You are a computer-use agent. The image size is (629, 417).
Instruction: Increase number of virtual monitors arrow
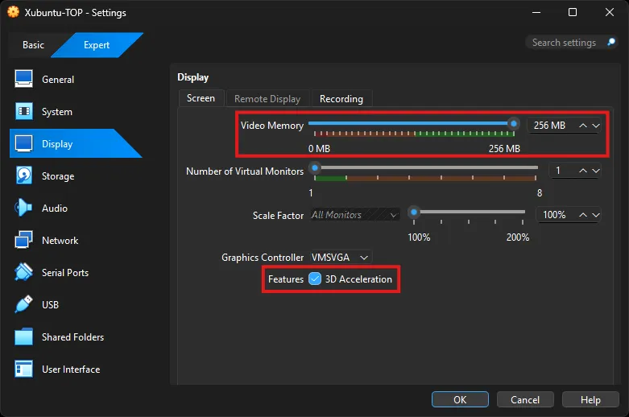583,171
